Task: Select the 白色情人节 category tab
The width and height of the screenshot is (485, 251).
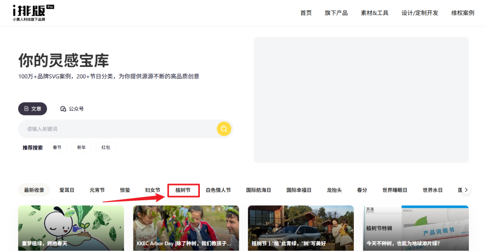Action: tap(218, 190)
